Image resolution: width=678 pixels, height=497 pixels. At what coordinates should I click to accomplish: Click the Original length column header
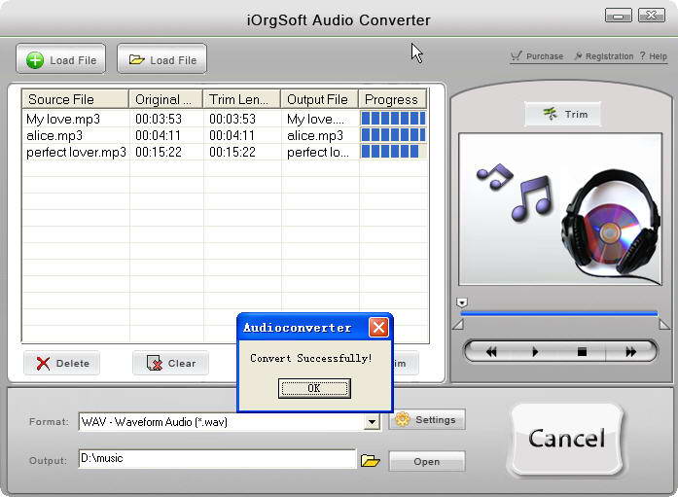click(166, 99)
